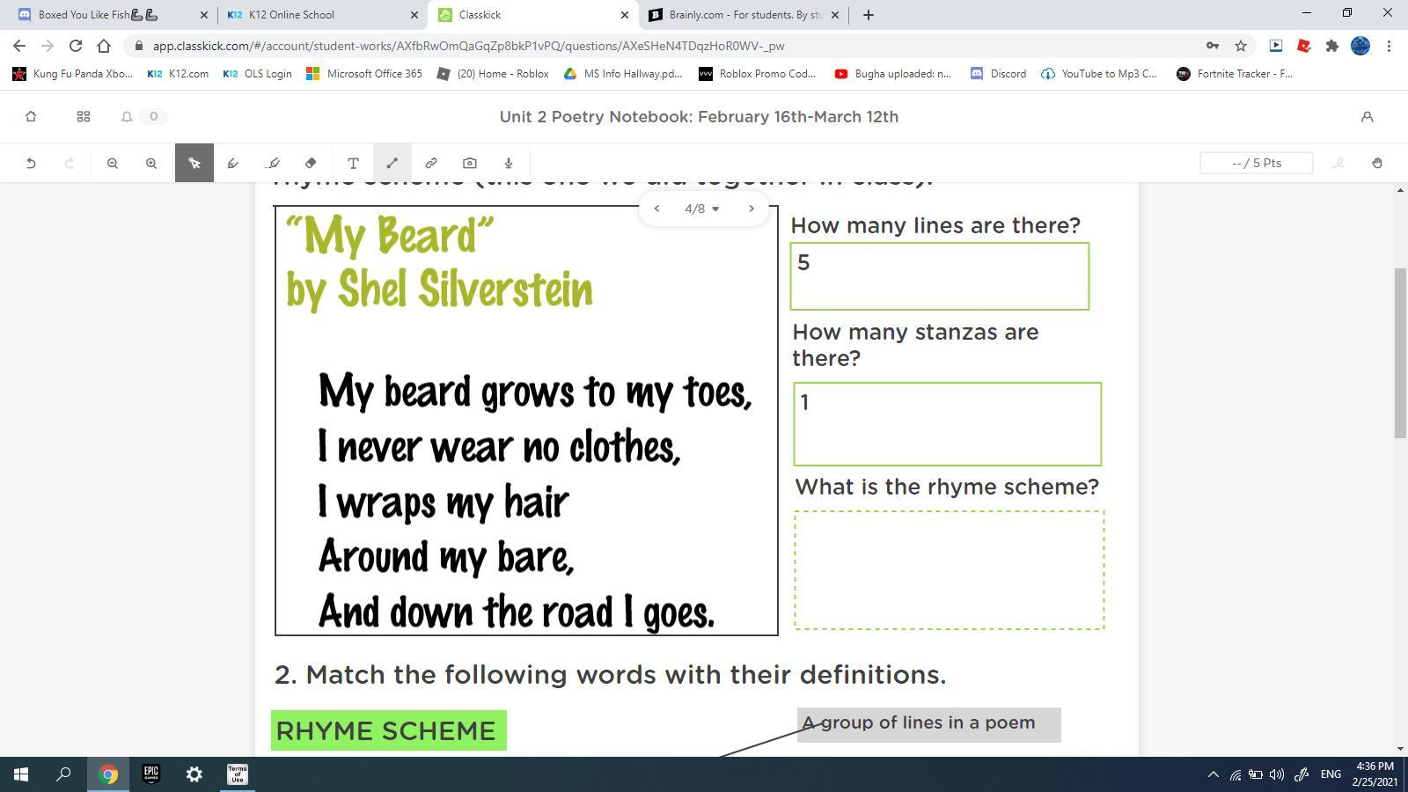Select the 'A group of lines in a poem' definition

[929, 724]
